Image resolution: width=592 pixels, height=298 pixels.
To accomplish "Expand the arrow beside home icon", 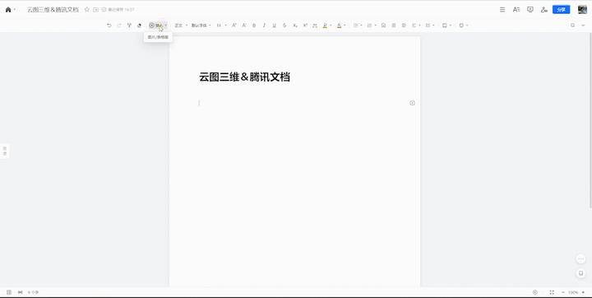I will (14, 10).
